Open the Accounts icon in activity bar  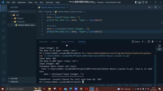tap(4, 73)
